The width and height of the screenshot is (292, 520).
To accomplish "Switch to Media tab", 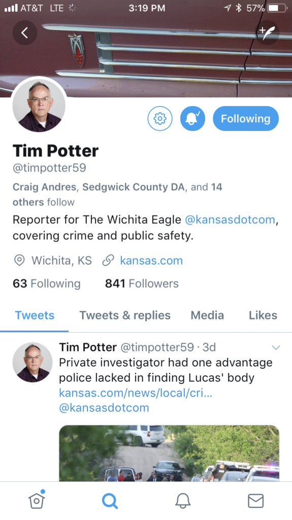I will tap(207, 315).
